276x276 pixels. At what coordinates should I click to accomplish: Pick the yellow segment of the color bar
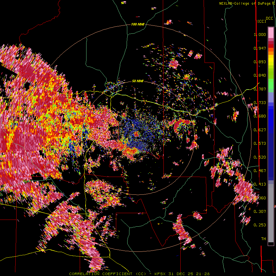(x=271, y=60)
